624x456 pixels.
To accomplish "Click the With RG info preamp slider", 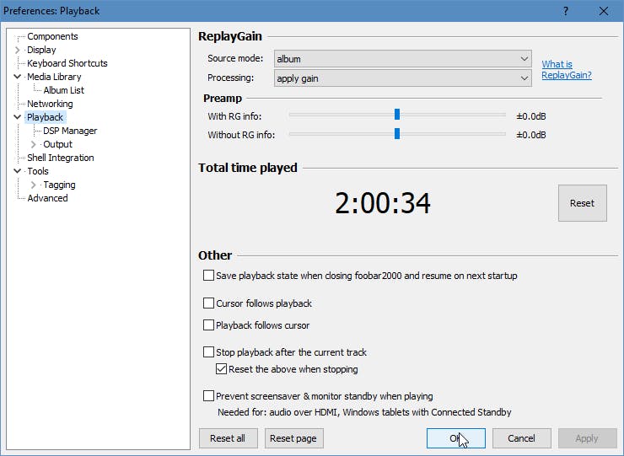I will [x=396, y=115].
